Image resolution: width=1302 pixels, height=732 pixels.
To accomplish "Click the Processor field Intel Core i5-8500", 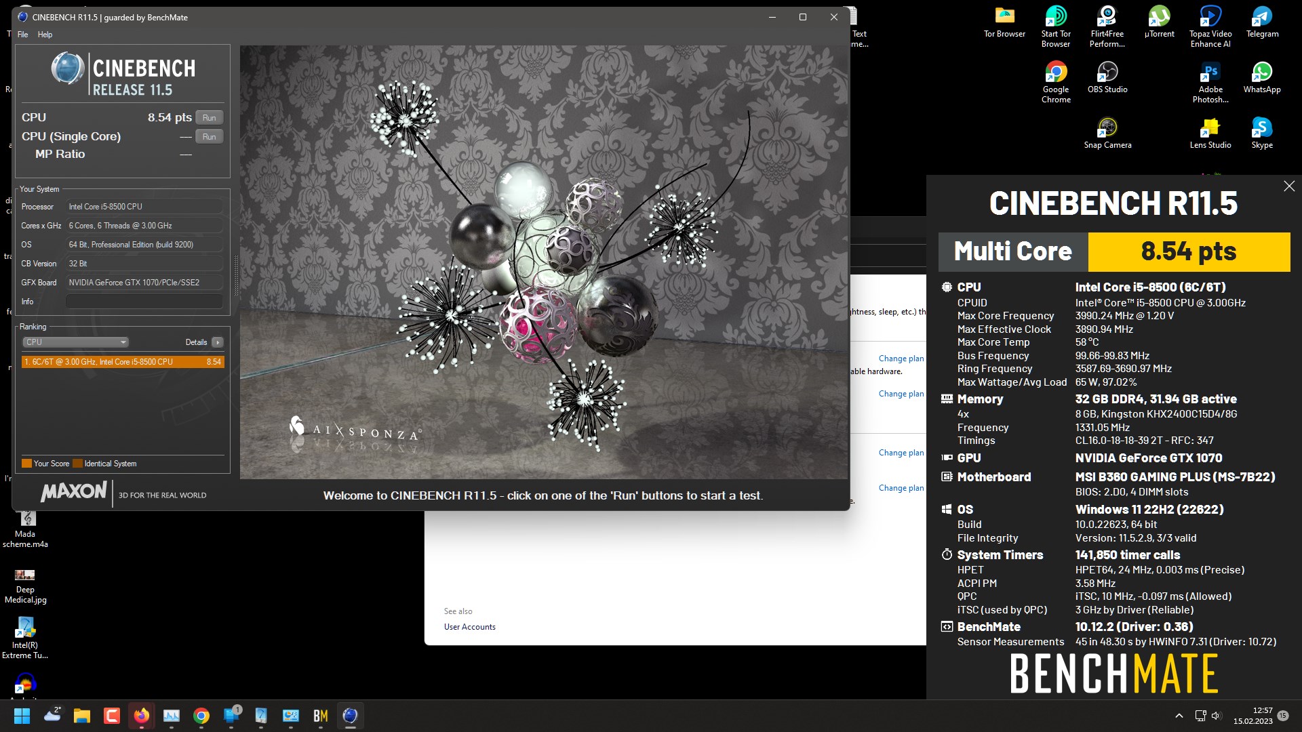I will 144,207.
